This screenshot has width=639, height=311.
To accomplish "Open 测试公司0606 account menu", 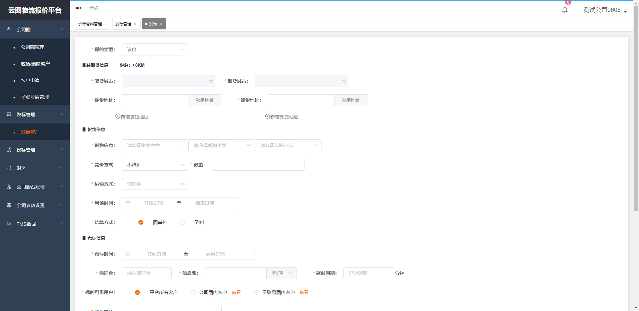I will tap(605, 10).
